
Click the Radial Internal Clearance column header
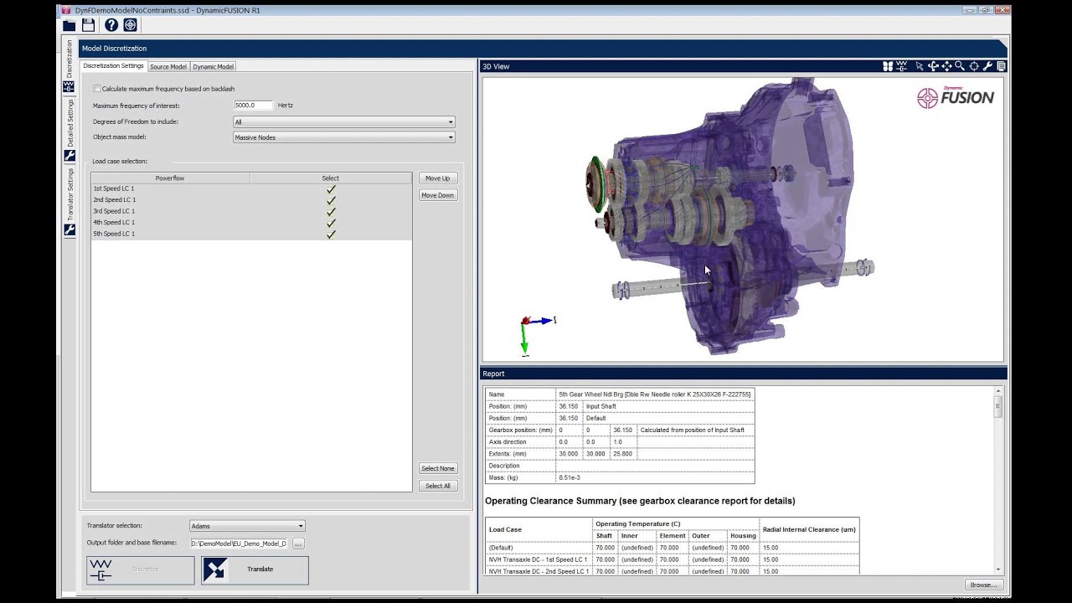(x=809, y=529)
